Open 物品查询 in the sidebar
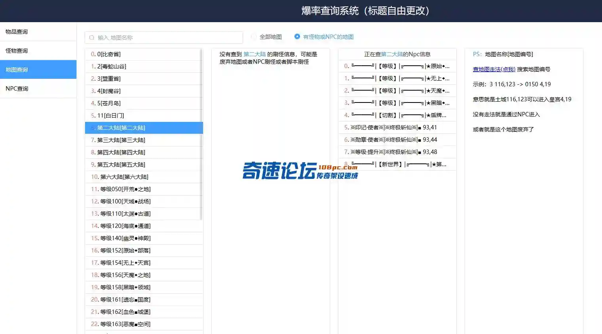Image resolution: width=602 pixels, height=334 pixels. (x=38, y=32)
